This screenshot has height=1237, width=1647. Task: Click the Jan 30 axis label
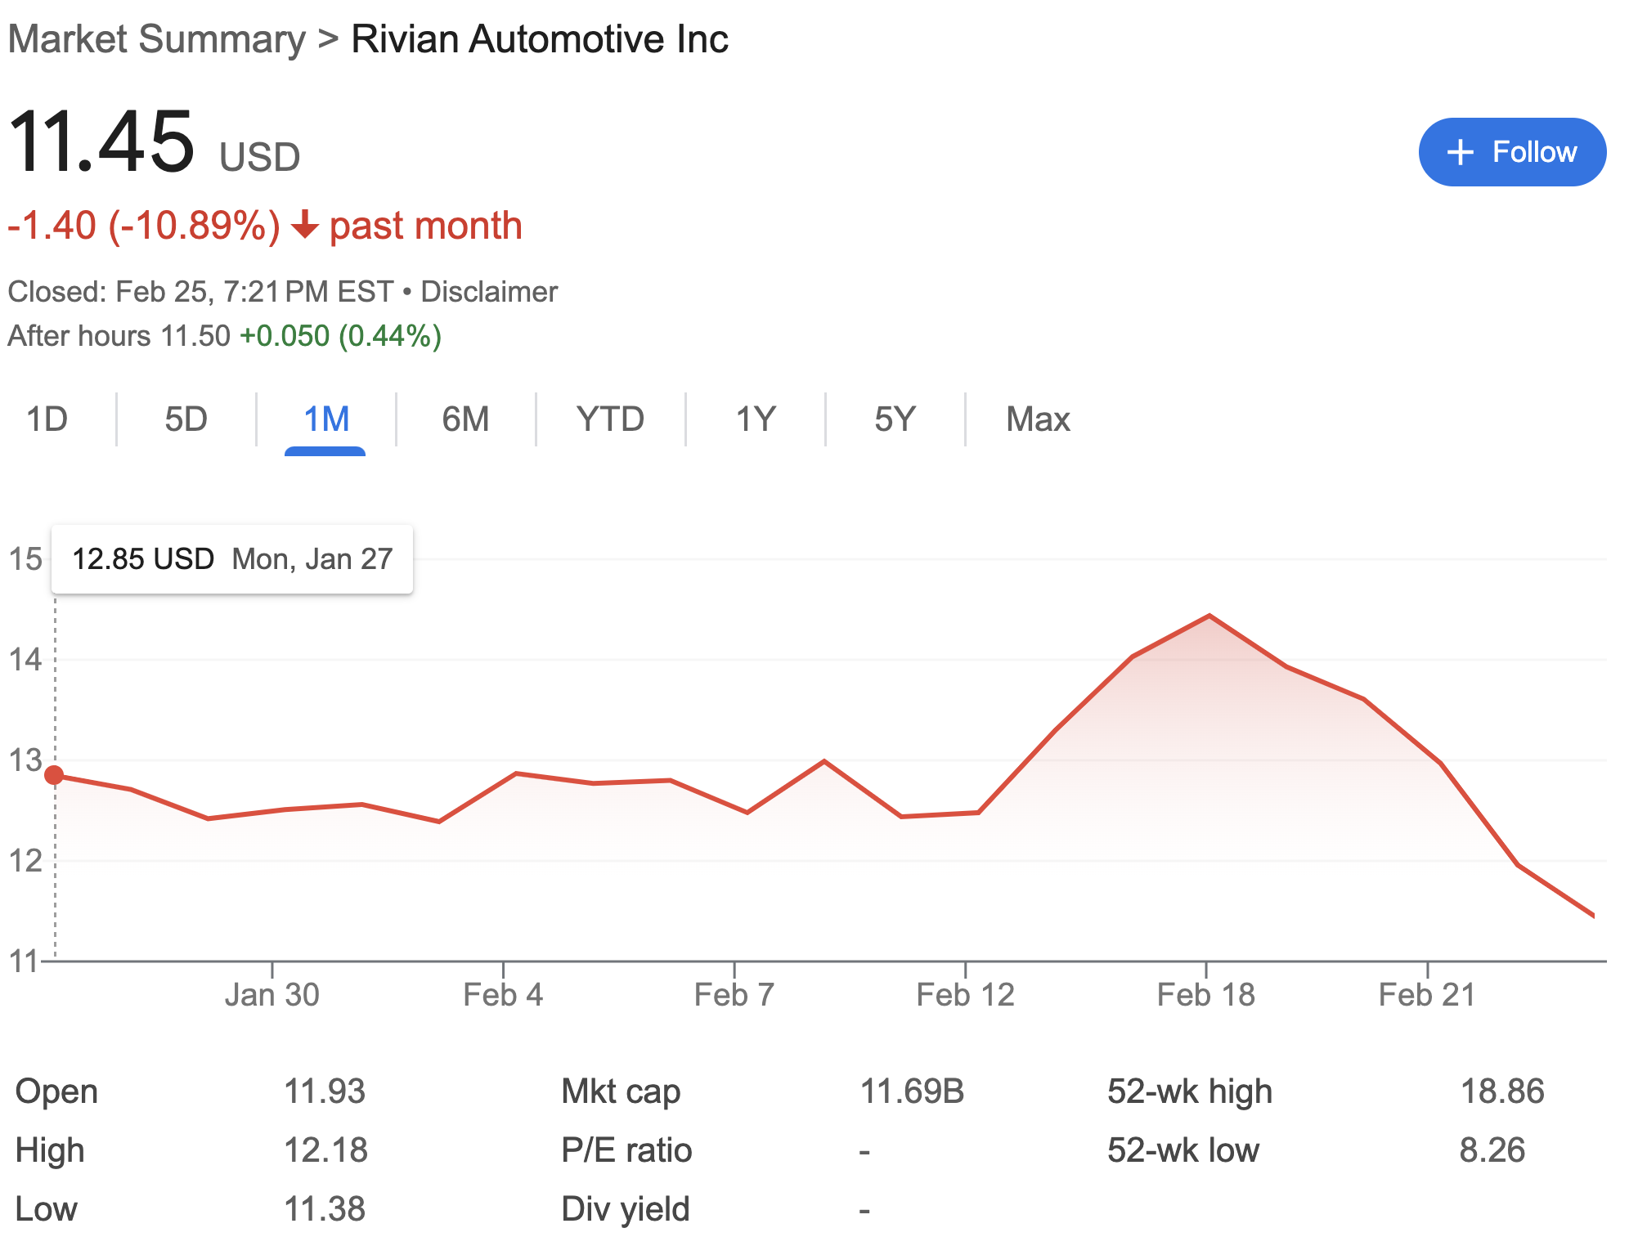tap(272, 995)
